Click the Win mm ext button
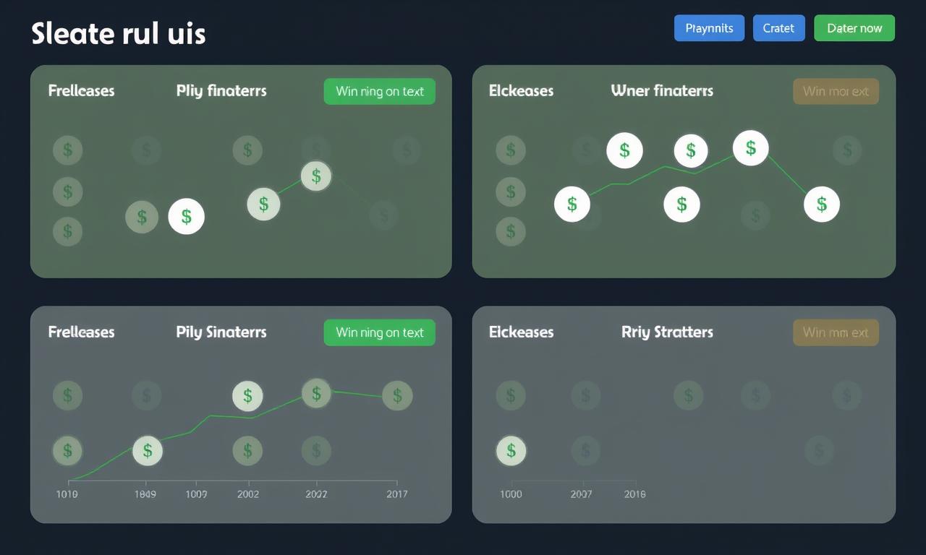This screenshot has height=555, width=926. click(836, 332)
